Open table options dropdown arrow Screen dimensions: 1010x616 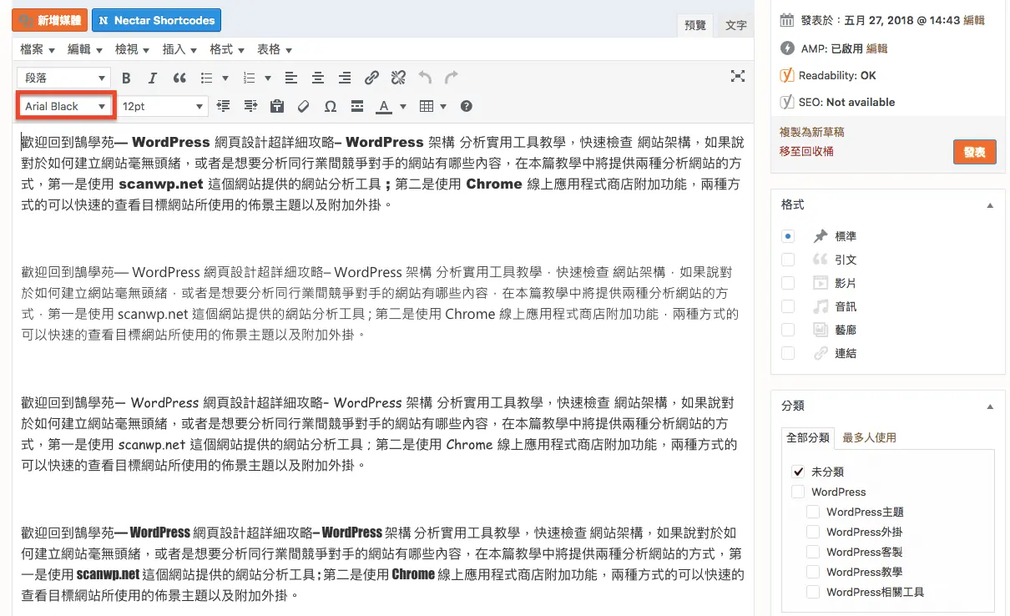[x=443, y=106]
